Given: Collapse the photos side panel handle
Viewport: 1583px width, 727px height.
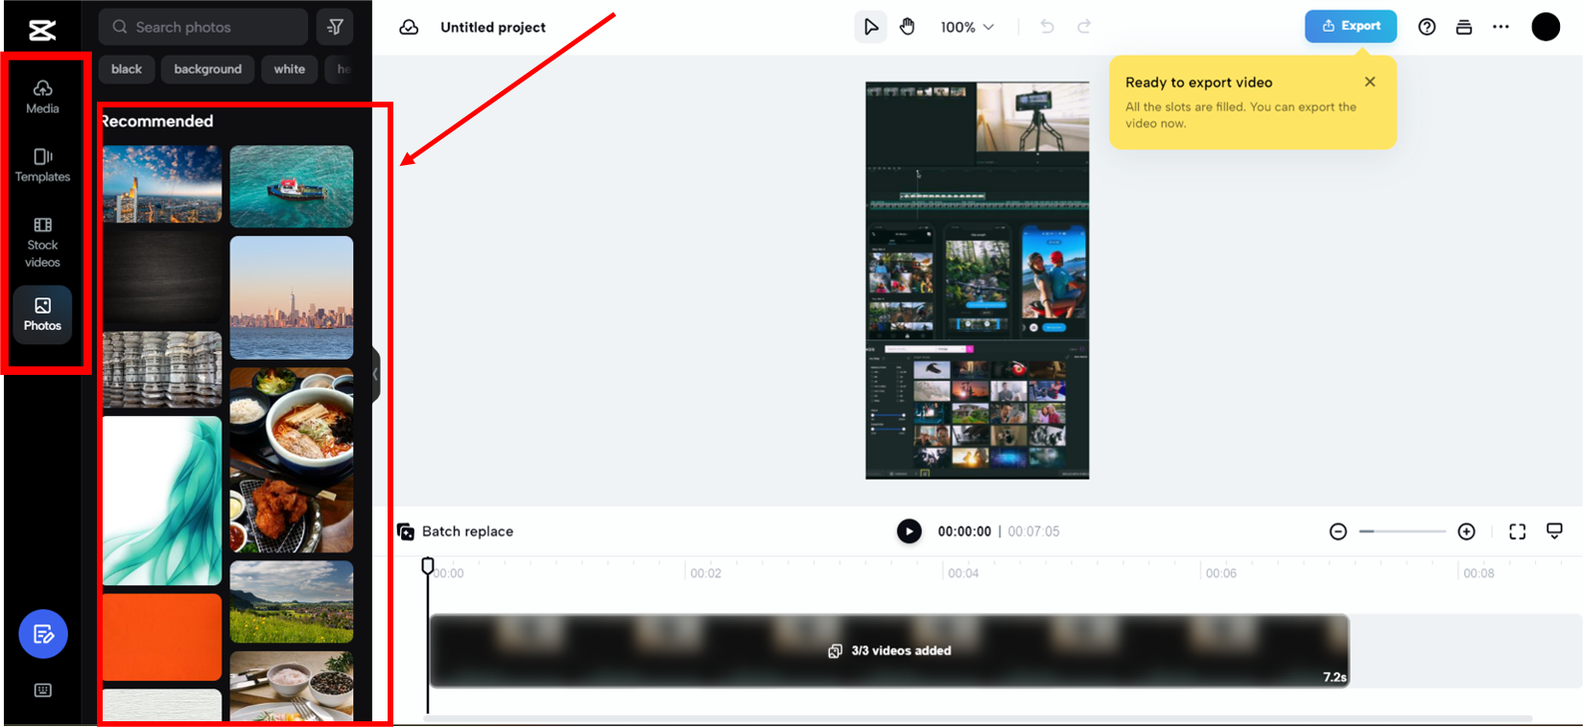Looking at the screenshot, I should [376, 374].
